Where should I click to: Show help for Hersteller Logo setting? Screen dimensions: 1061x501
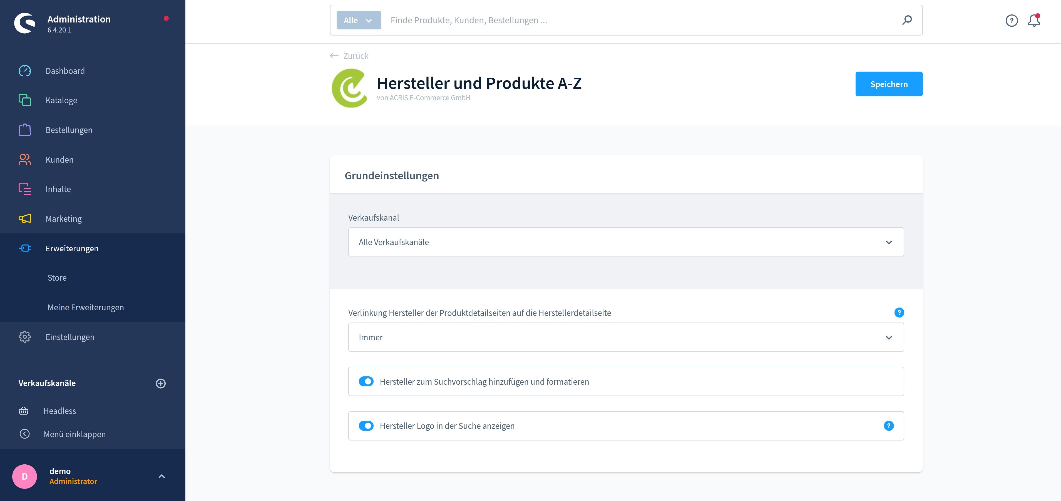click(x=889, y=426)
